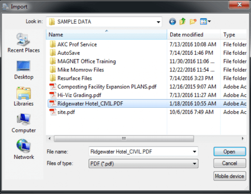Select the file name 'site.pdf'
This screenshot has width=251, height=194.
click(66, 112)
